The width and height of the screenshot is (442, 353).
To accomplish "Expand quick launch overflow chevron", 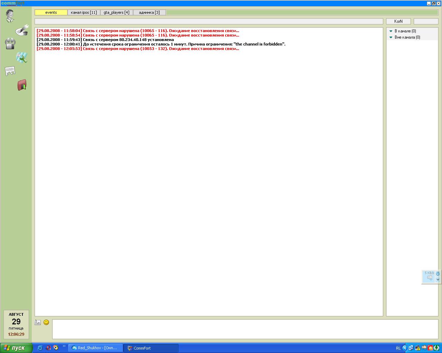I will [x=64, y=346].
